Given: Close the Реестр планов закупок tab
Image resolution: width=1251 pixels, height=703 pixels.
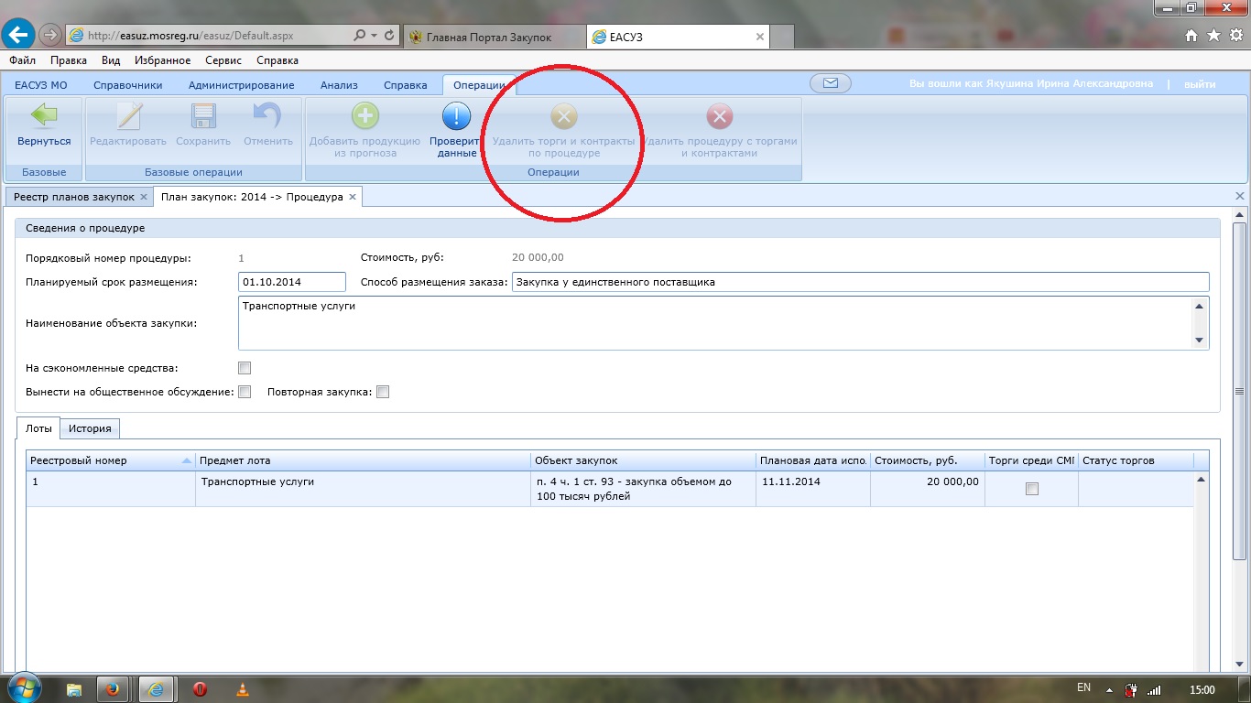Looking at the screenshot, I should pos(144,197).
